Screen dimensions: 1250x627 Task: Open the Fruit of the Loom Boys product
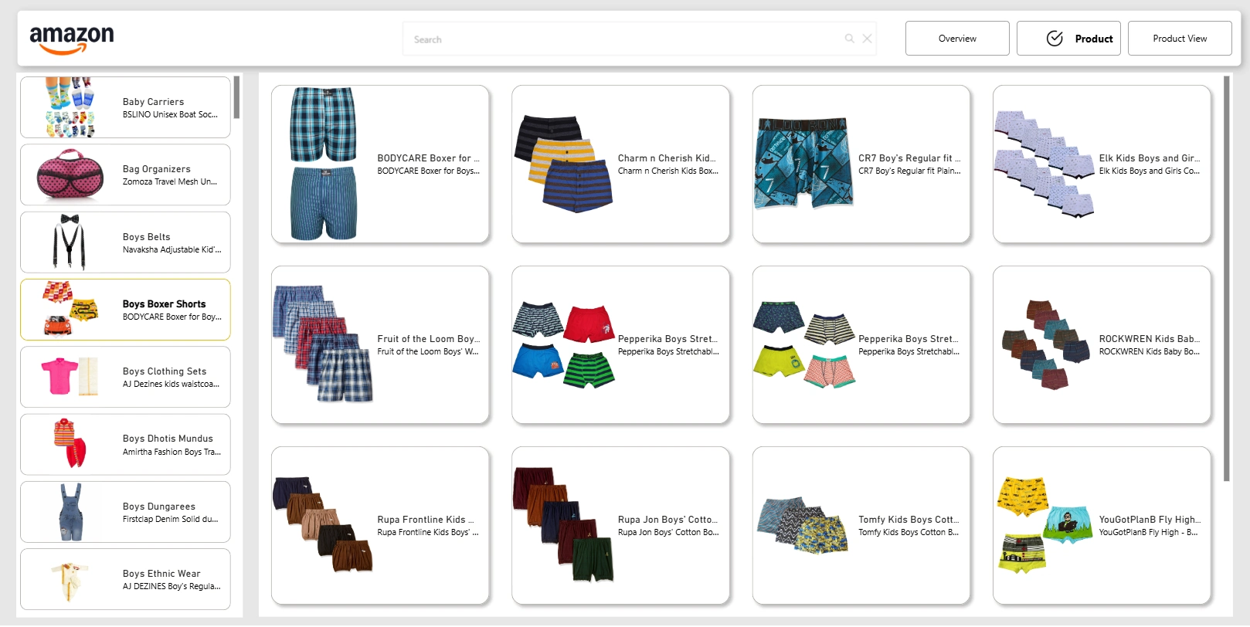[380, 345]
